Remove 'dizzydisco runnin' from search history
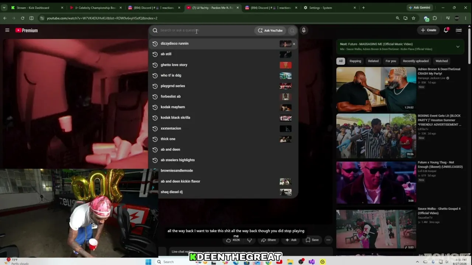Image resolution: width=472 pixels, height=265 pixels. pos(294,44)
